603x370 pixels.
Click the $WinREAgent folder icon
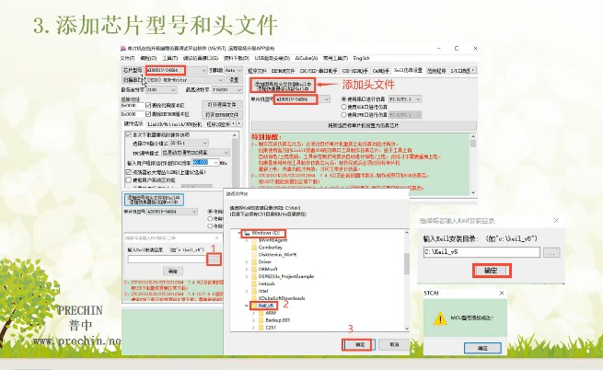point(254,240)
